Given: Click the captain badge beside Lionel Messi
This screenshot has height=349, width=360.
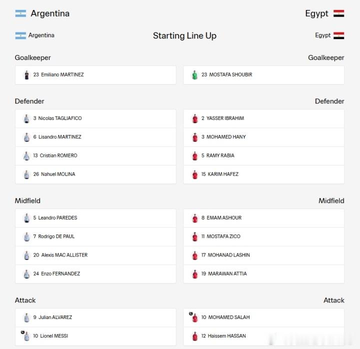Looking at the screenshot, I should (x=22, y=332).
